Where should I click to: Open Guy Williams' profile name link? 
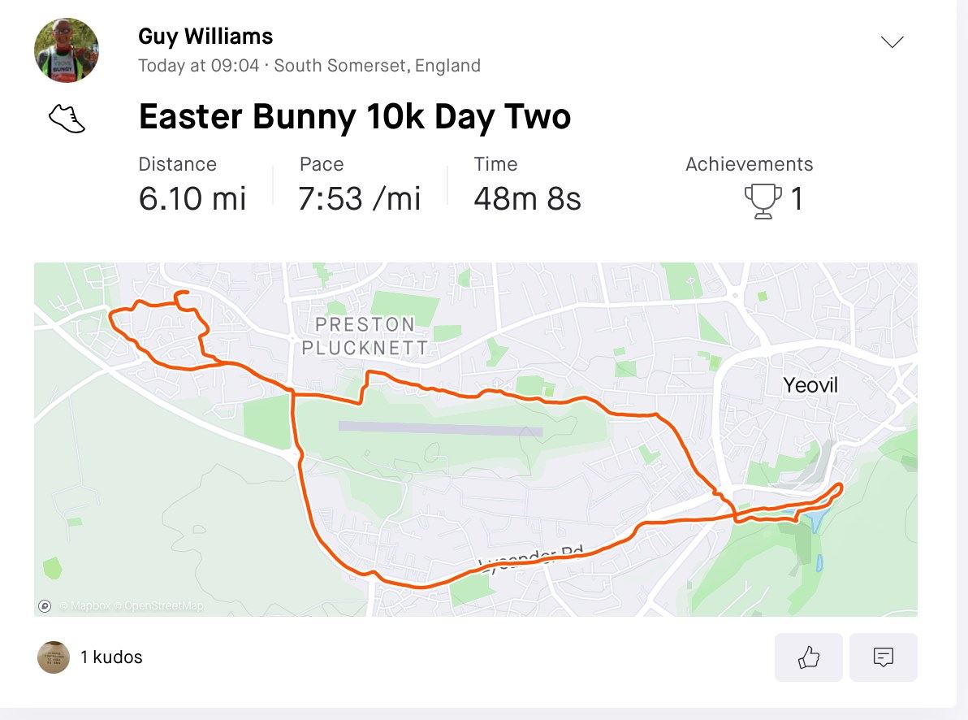coord(205,37)
